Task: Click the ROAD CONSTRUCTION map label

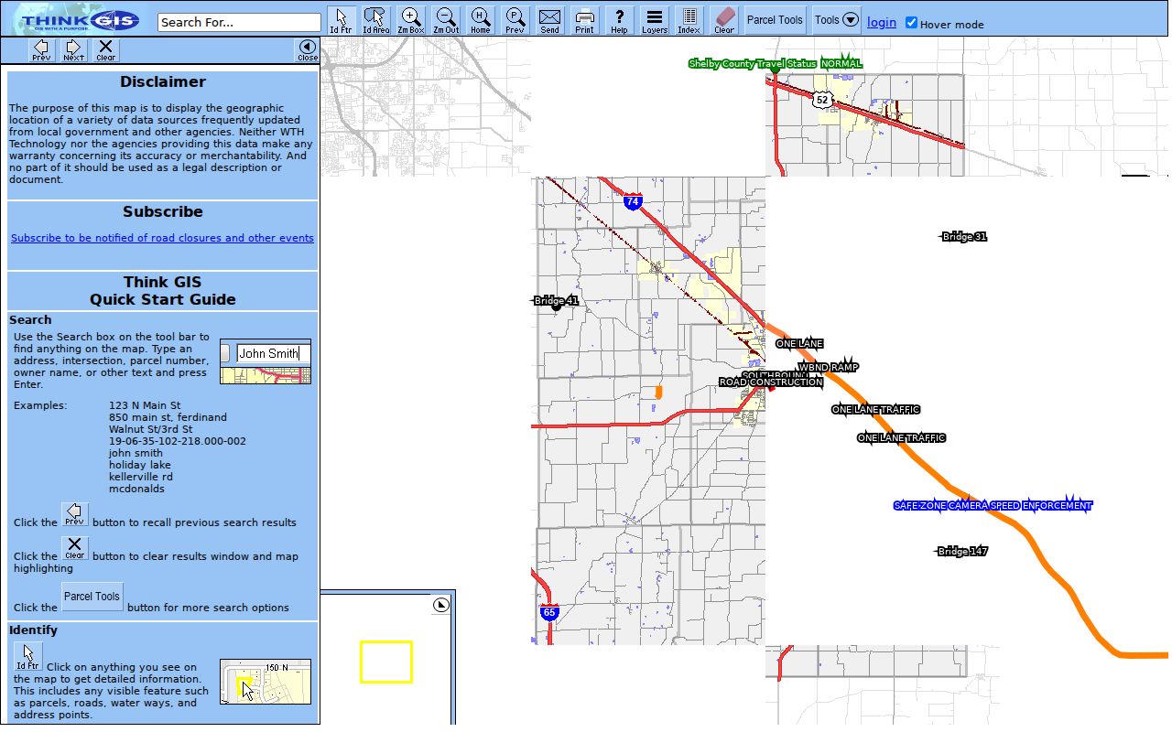Action: click(771, 382)
